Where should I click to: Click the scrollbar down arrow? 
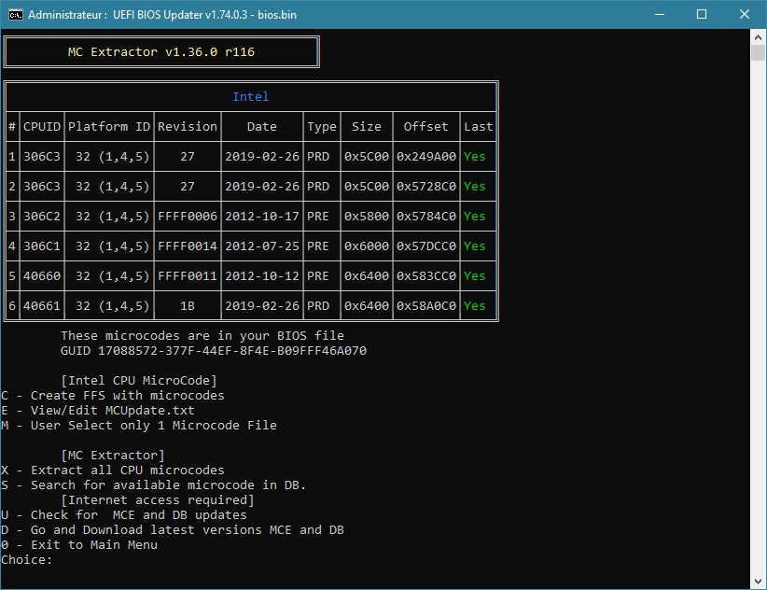(x=758, y=582)
